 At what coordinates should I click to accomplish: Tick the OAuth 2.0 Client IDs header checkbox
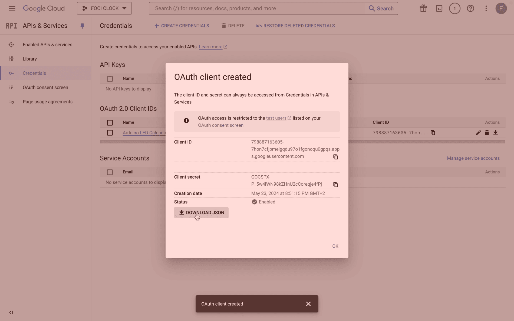tap(110, 122)
